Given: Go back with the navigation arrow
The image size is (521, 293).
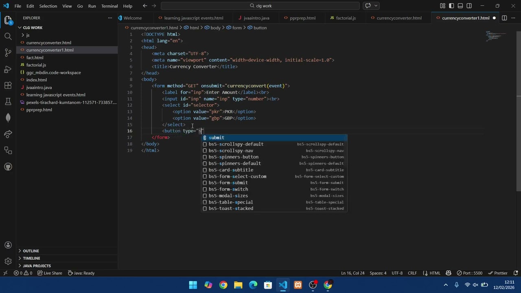Looking at the screenshot, I should pos(145,6).
